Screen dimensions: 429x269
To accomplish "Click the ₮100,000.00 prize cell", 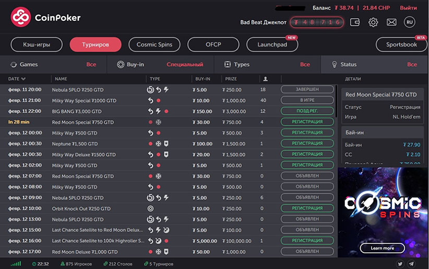I will [x=236, y=241].
